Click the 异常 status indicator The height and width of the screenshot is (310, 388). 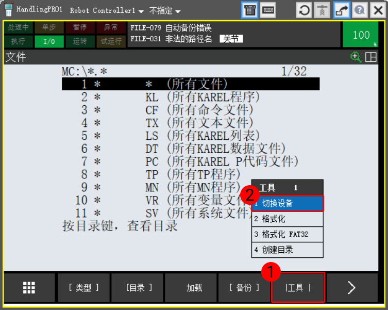pyautogui.click(x=111, y=27)
